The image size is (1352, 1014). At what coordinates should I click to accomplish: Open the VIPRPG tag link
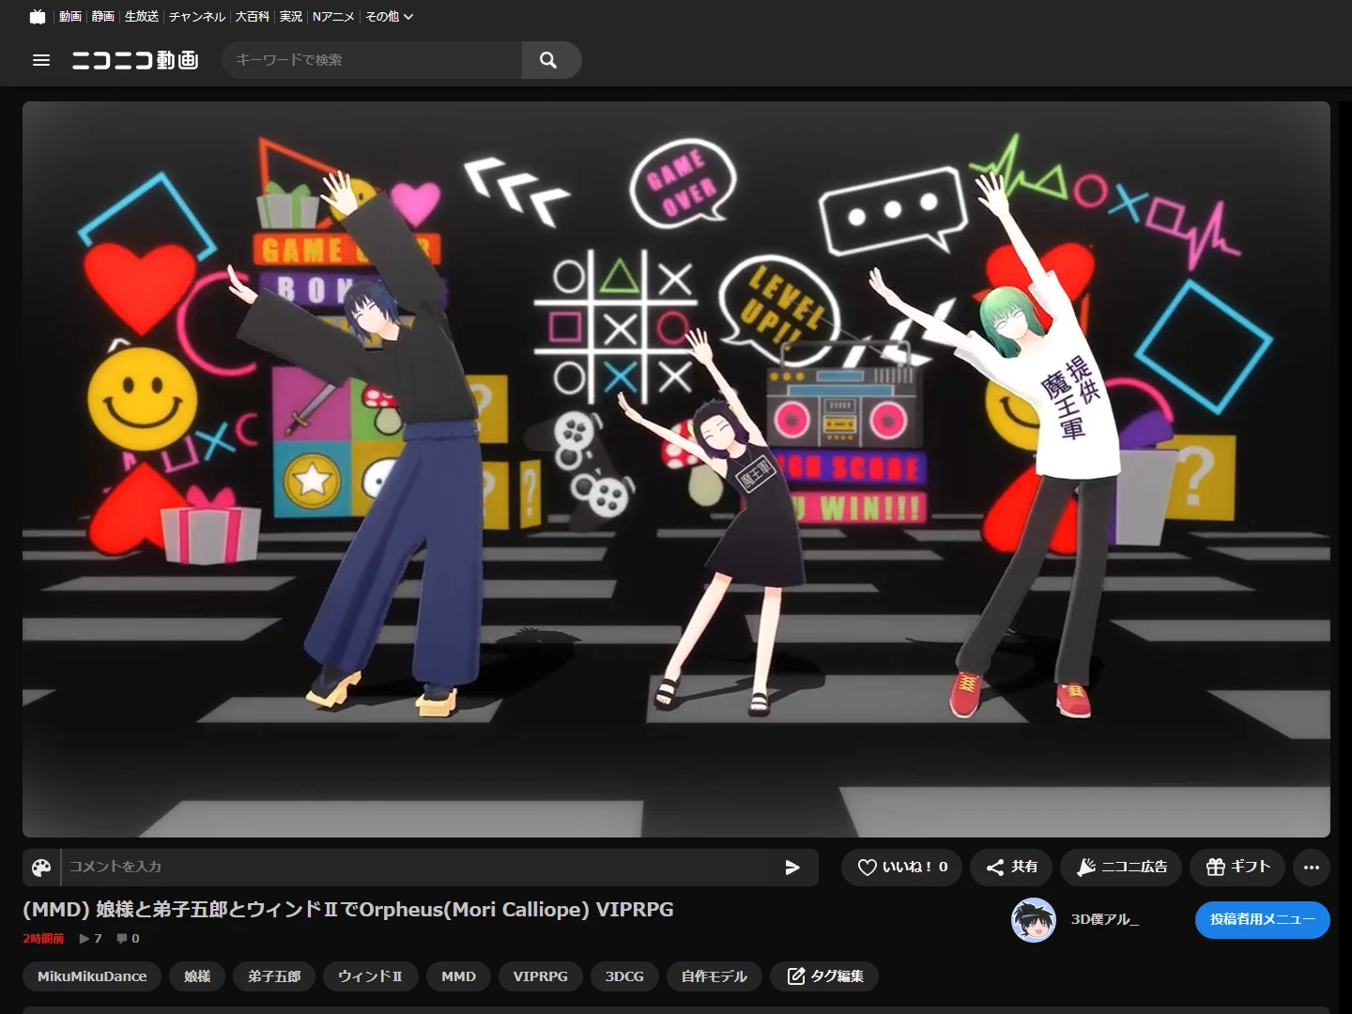(540, 976)
